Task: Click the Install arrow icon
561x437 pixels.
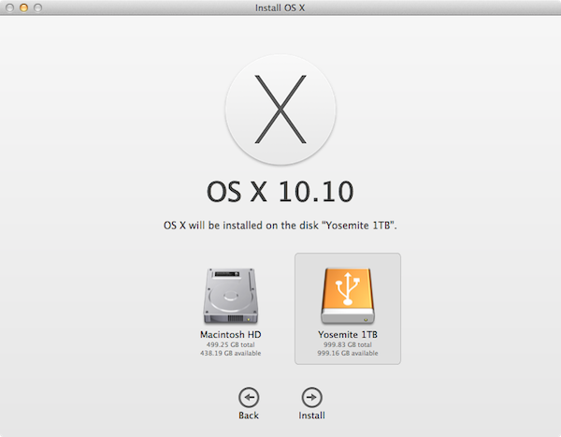Action: pyautogui.click(x=311, y=398)
